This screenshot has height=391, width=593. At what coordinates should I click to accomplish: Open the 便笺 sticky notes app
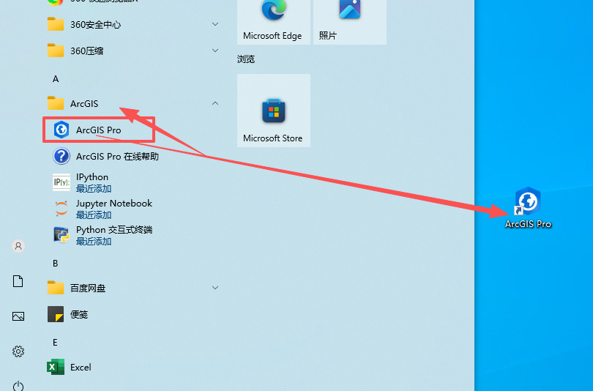pyautogui.click(x=79, y=314)
